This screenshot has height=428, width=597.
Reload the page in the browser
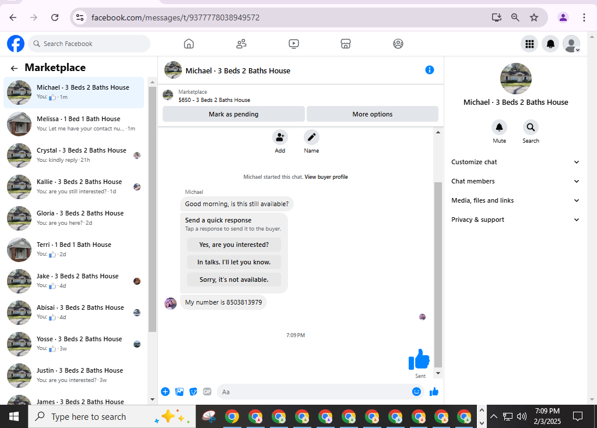(x=55, y=17)
